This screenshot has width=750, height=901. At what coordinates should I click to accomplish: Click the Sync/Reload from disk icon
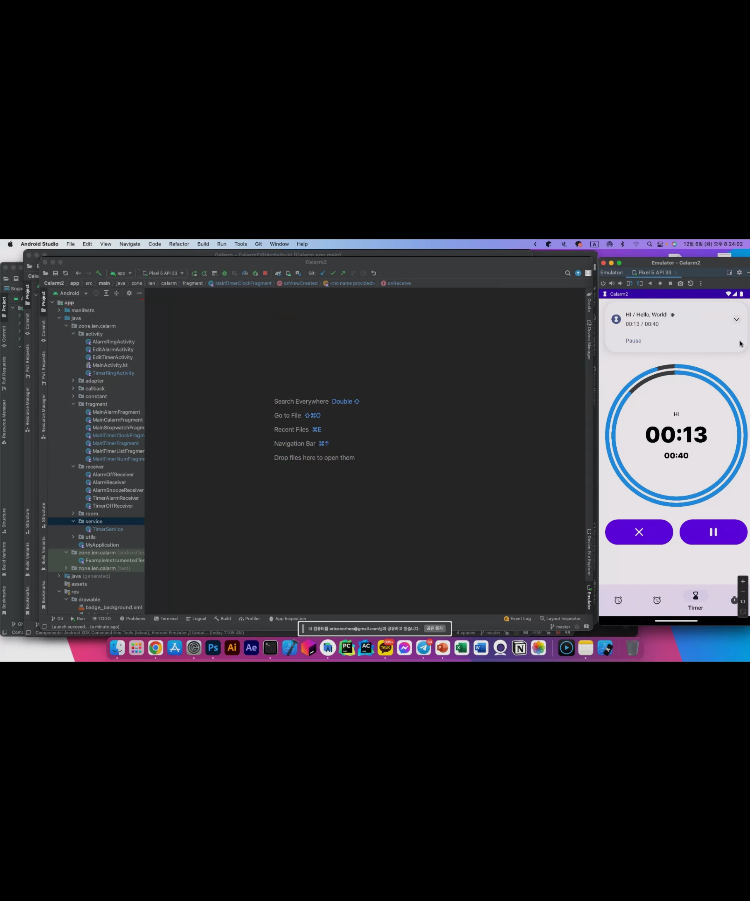66,273
